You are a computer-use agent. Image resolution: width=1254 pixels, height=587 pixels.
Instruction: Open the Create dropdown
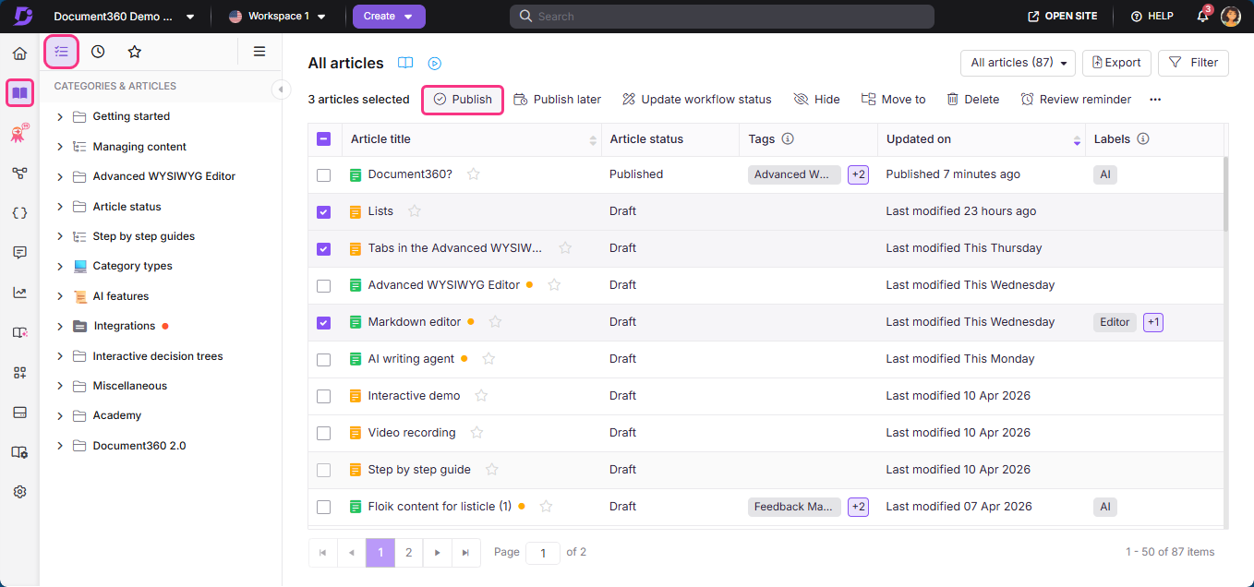tap(389, 16)
